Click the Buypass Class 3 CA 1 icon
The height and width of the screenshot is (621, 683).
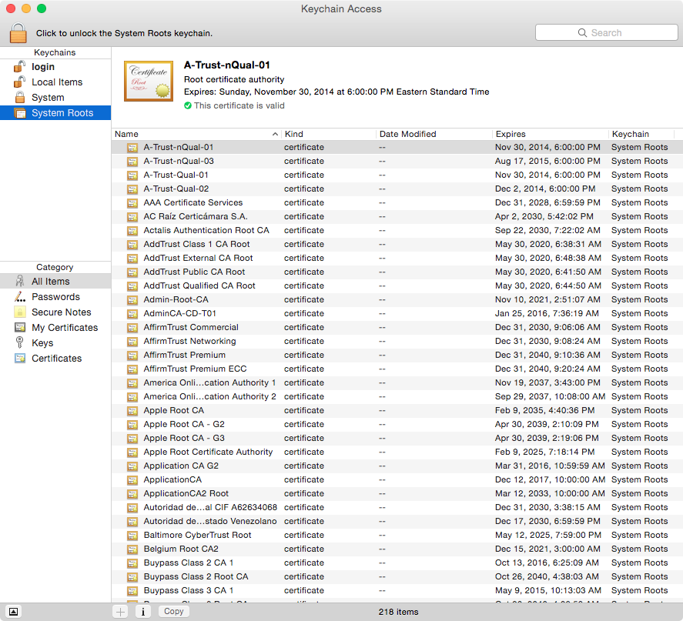pyautogui.click(x=132, y=591)
